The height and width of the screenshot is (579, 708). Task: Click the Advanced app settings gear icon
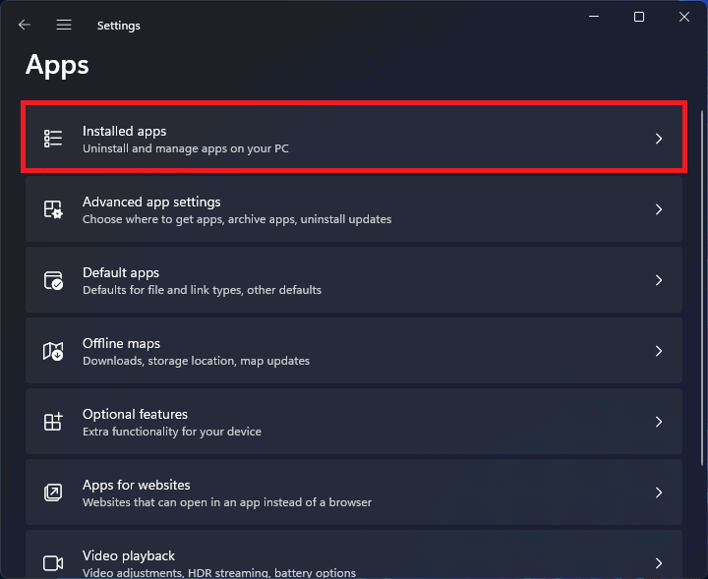tap(53, 209)
